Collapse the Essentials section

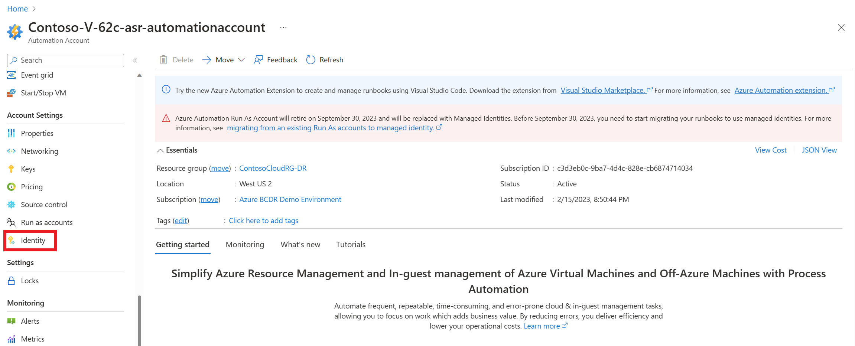[160, 150]
